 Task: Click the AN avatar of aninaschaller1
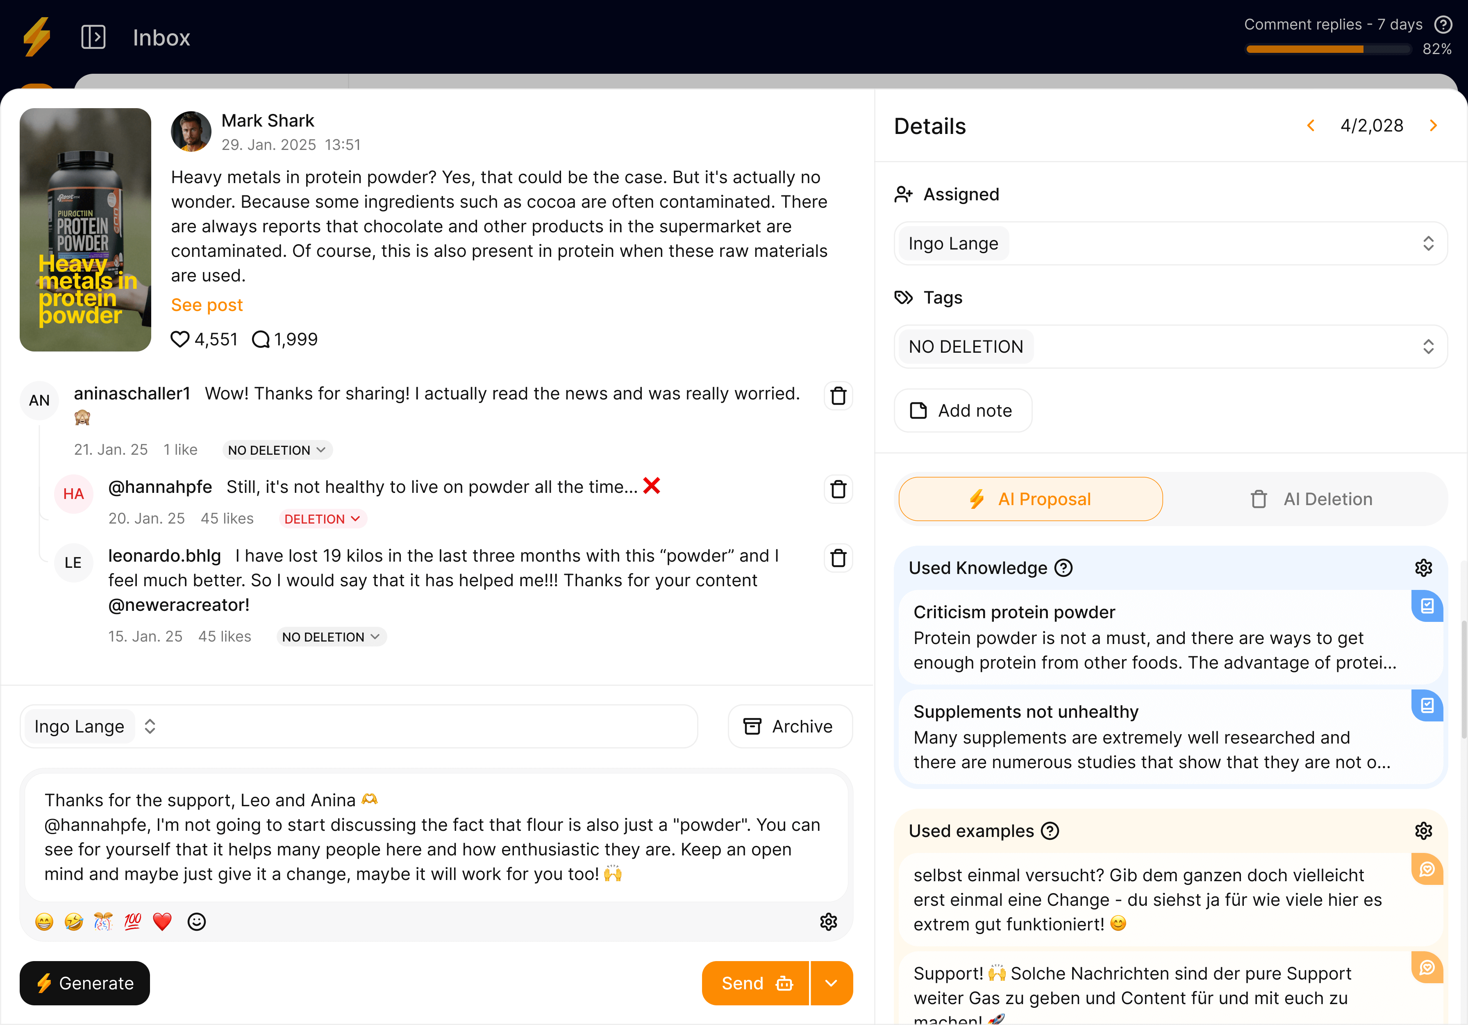point(40,401)
